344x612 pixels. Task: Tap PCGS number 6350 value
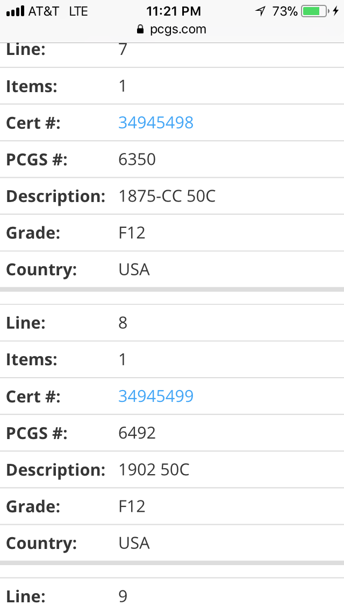point(137,159)
